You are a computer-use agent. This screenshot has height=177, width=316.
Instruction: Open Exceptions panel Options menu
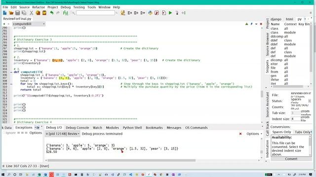(36, 133)
